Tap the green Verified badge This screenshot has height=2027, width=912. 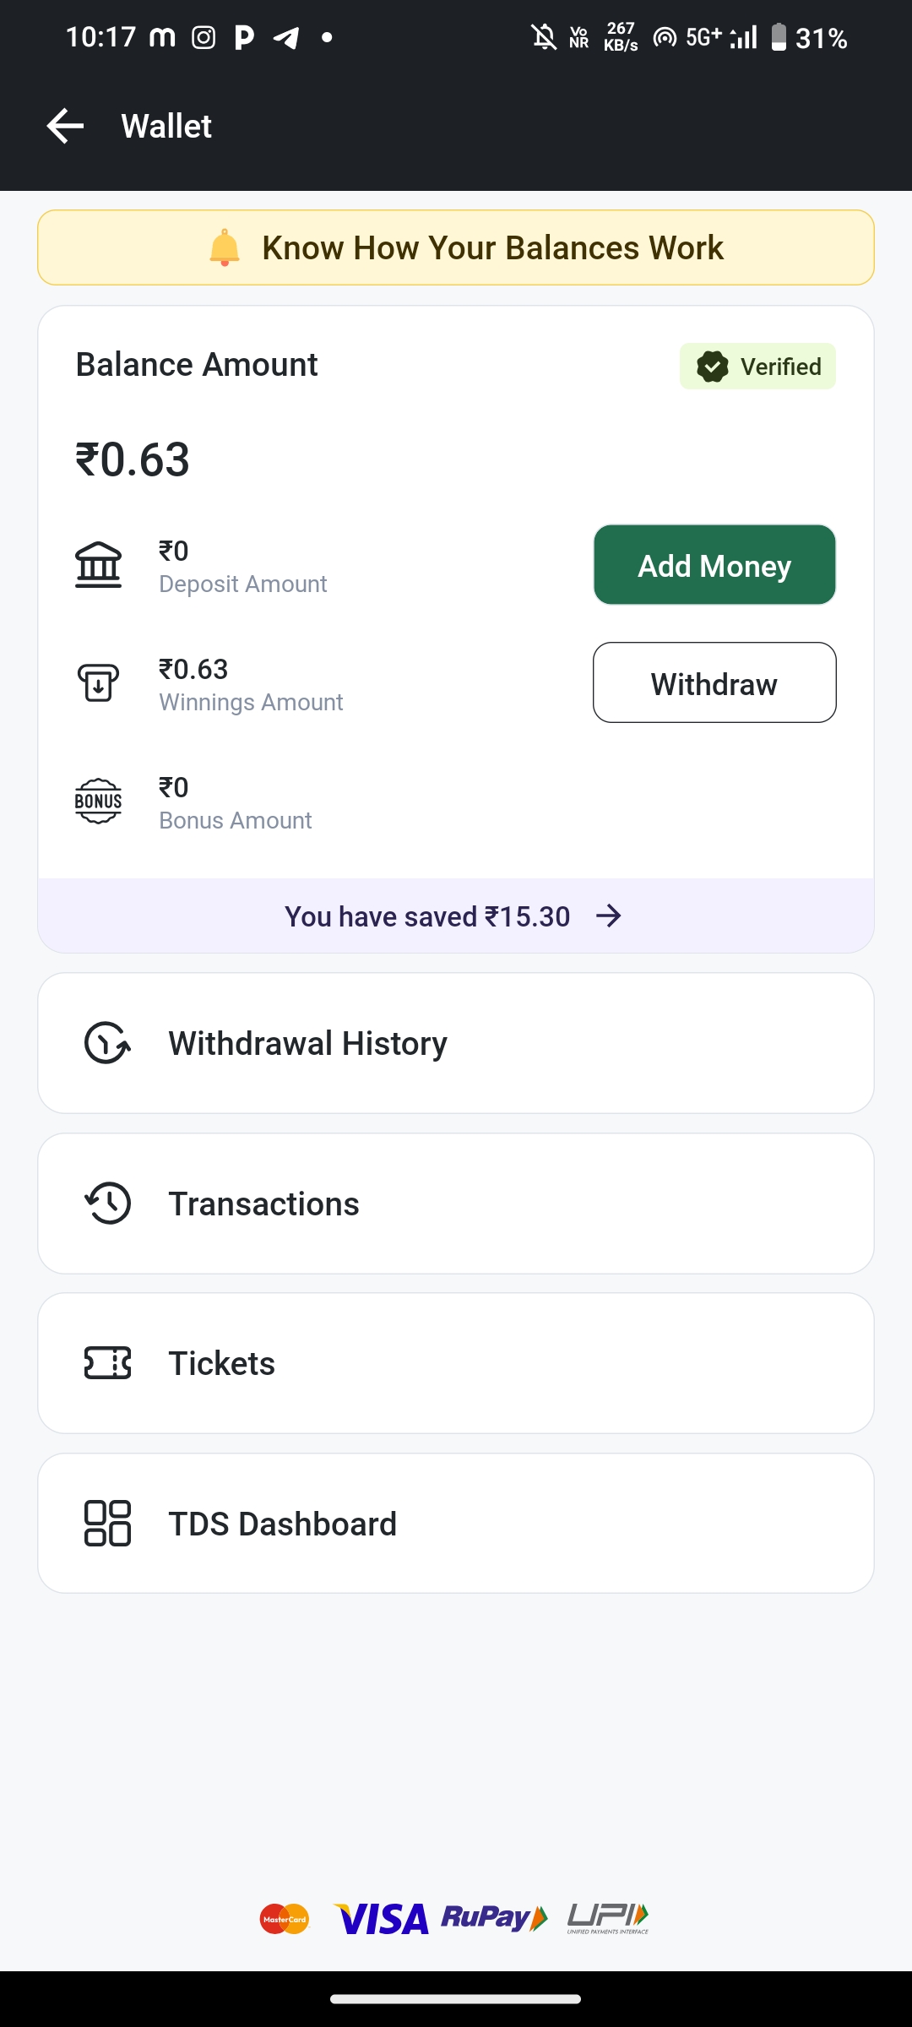point(757,367)
